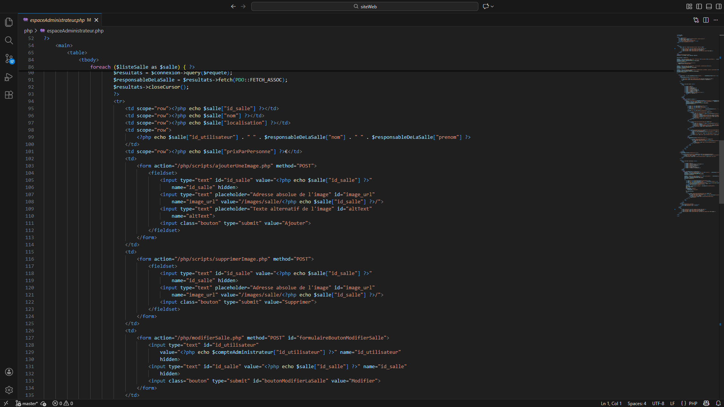The image size is (724, 407).
Task: Click the localisation echo line
Action: tap(208, 123)
